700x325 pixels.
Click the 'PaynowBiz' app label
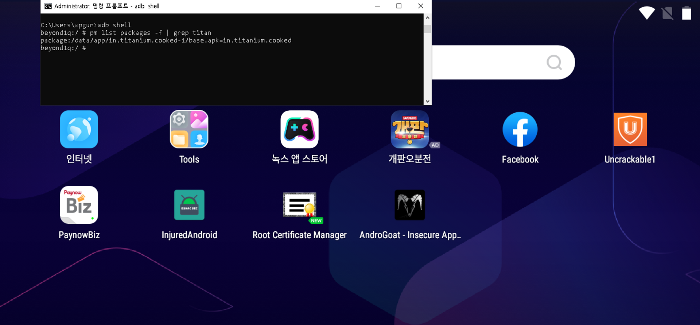pos(79,235)
